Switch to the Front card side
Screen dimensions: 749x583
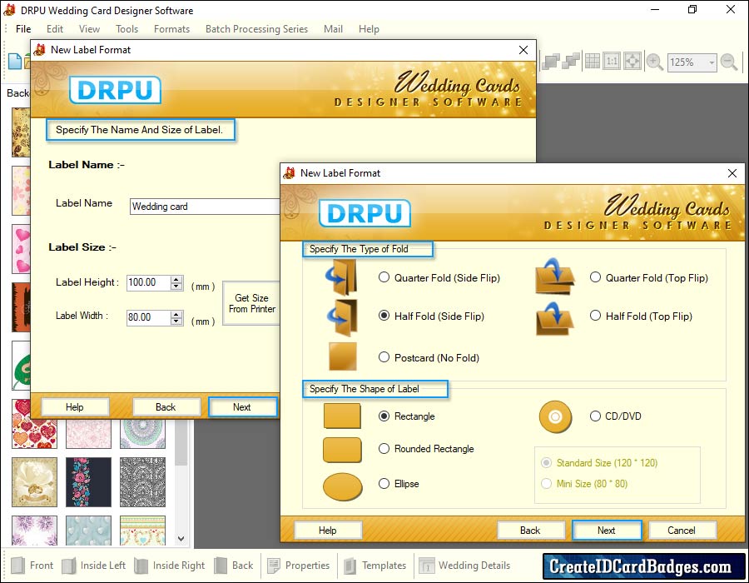pos(32,566)
